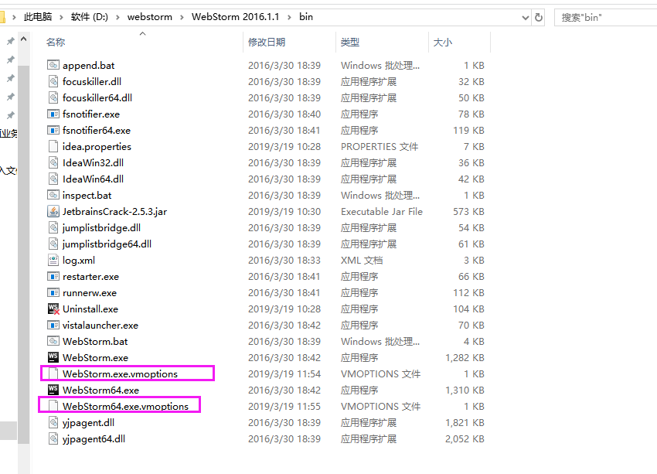Click the 2019/3/19 11:55 date cell
Screen dimensions: 657x474
click(x=284, y=407)
